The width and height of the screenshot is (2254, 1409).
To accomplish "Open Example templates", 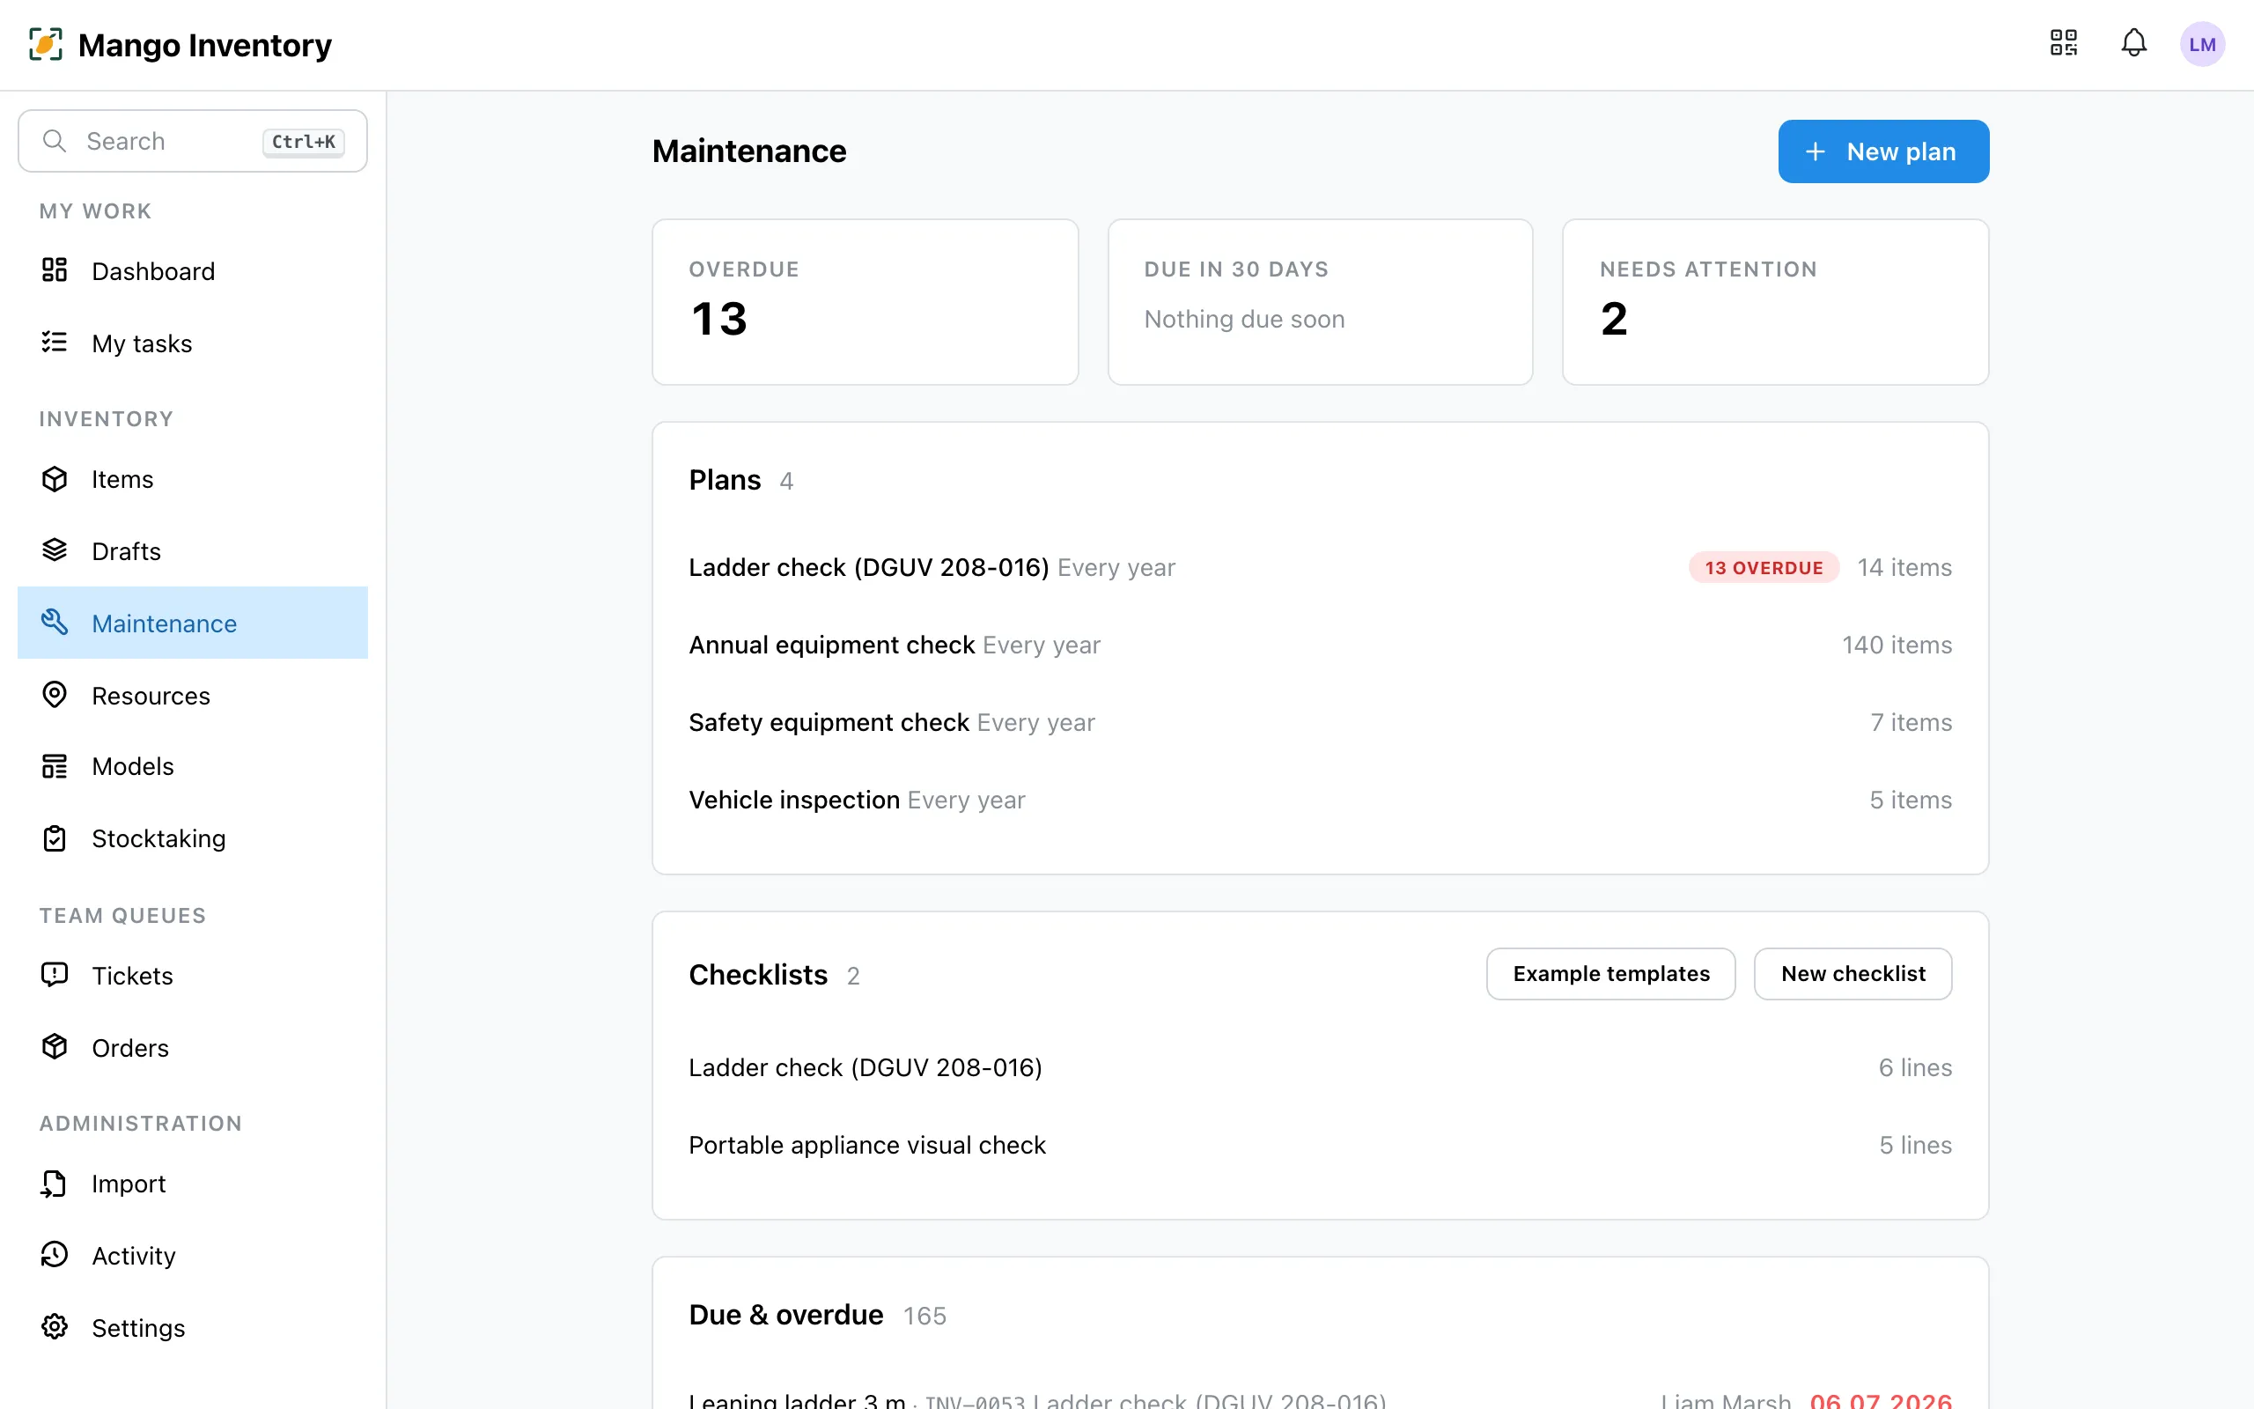I will [1610, 974].
